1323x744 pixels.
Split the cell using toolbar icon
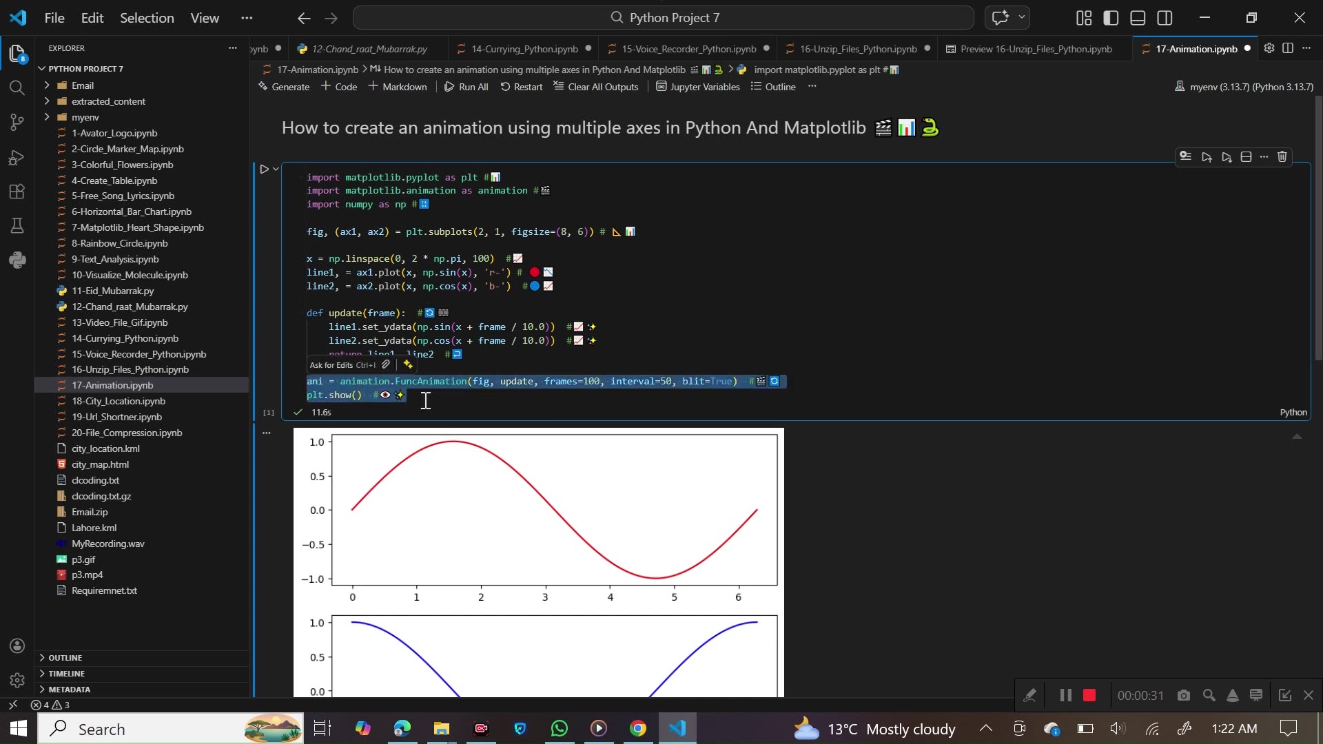point(1246,157)
